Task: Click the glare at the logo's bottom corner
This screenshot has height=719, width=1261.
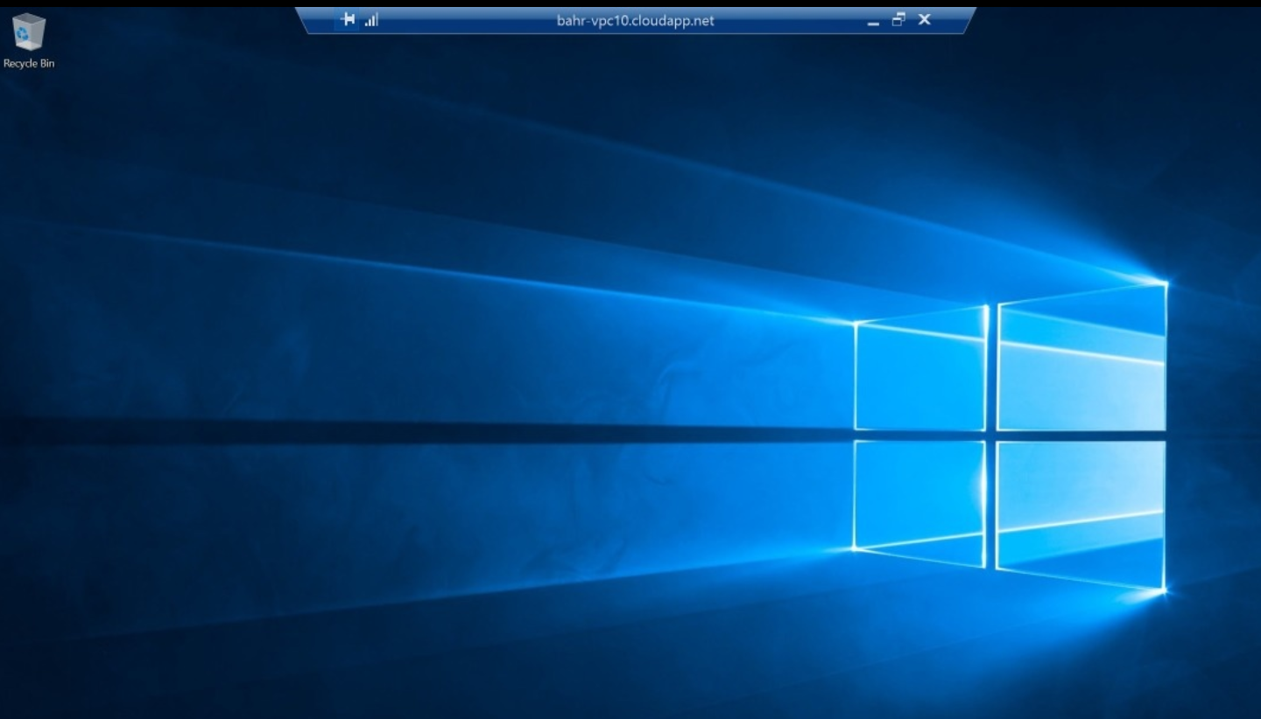Action: (x=1163, y=591)
